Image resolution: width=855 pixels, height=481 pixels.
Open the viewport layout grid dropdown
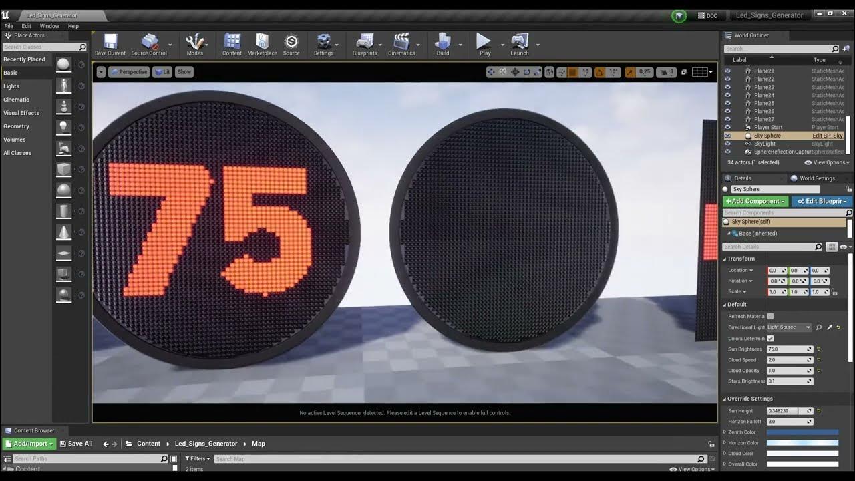702,72
